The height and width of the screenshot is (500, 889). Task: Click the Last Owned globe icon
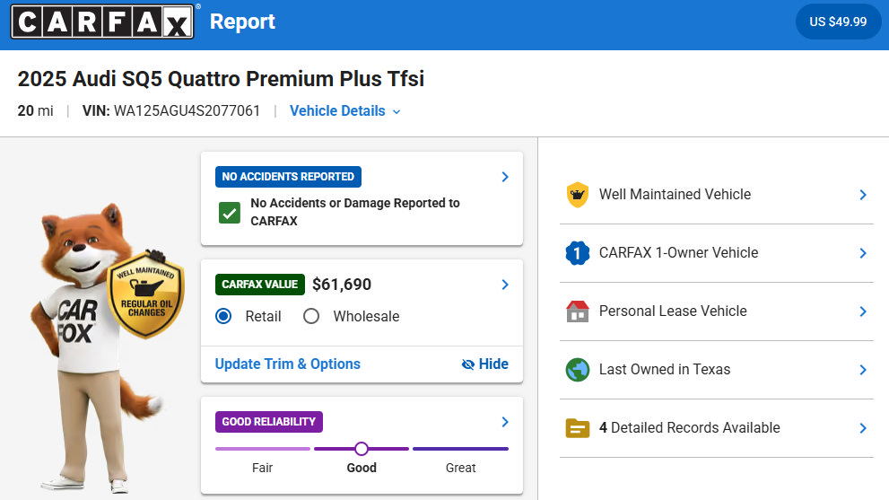(577, 370)
